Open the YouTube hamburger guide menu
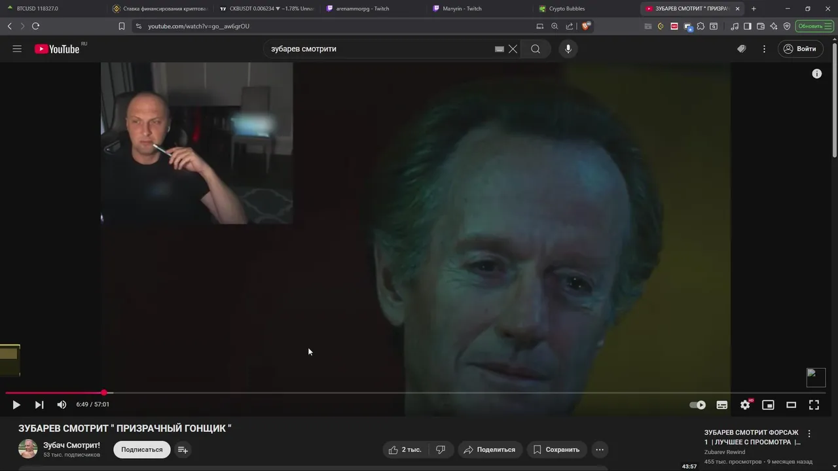The width and height of the screenshot is (838, 471). click(17, 49)
